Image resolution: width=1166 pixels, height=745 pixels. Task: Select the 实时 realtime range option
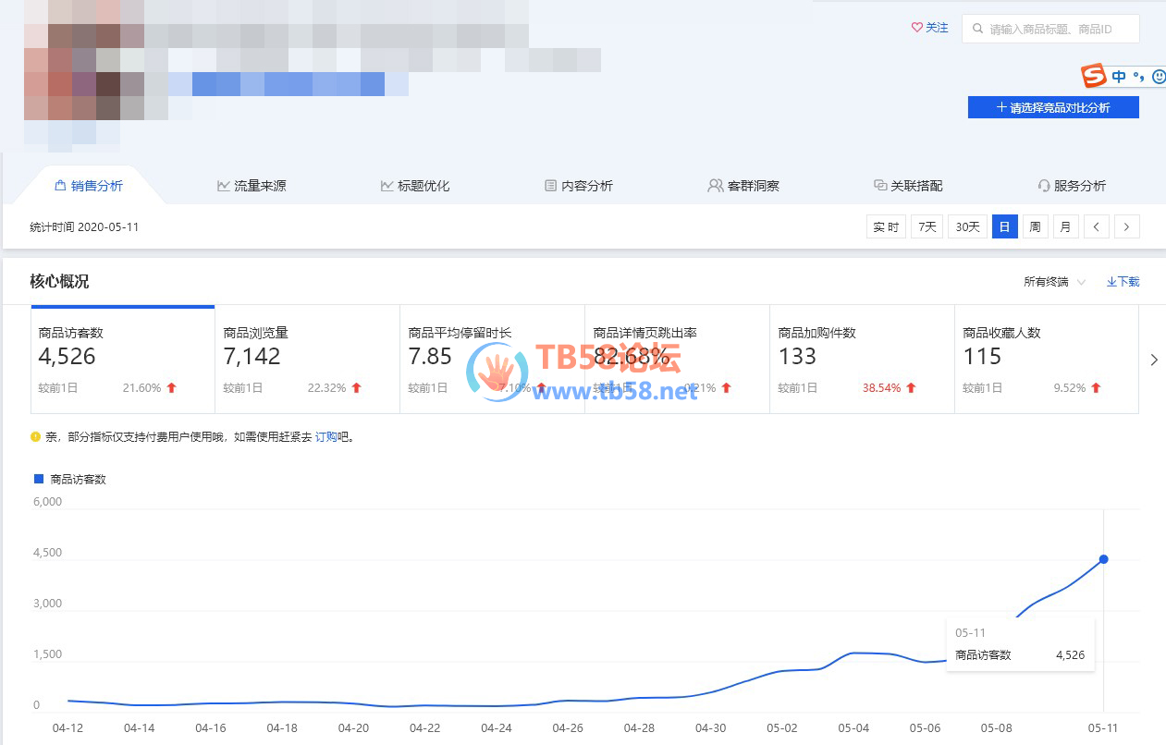pos(886,226)
